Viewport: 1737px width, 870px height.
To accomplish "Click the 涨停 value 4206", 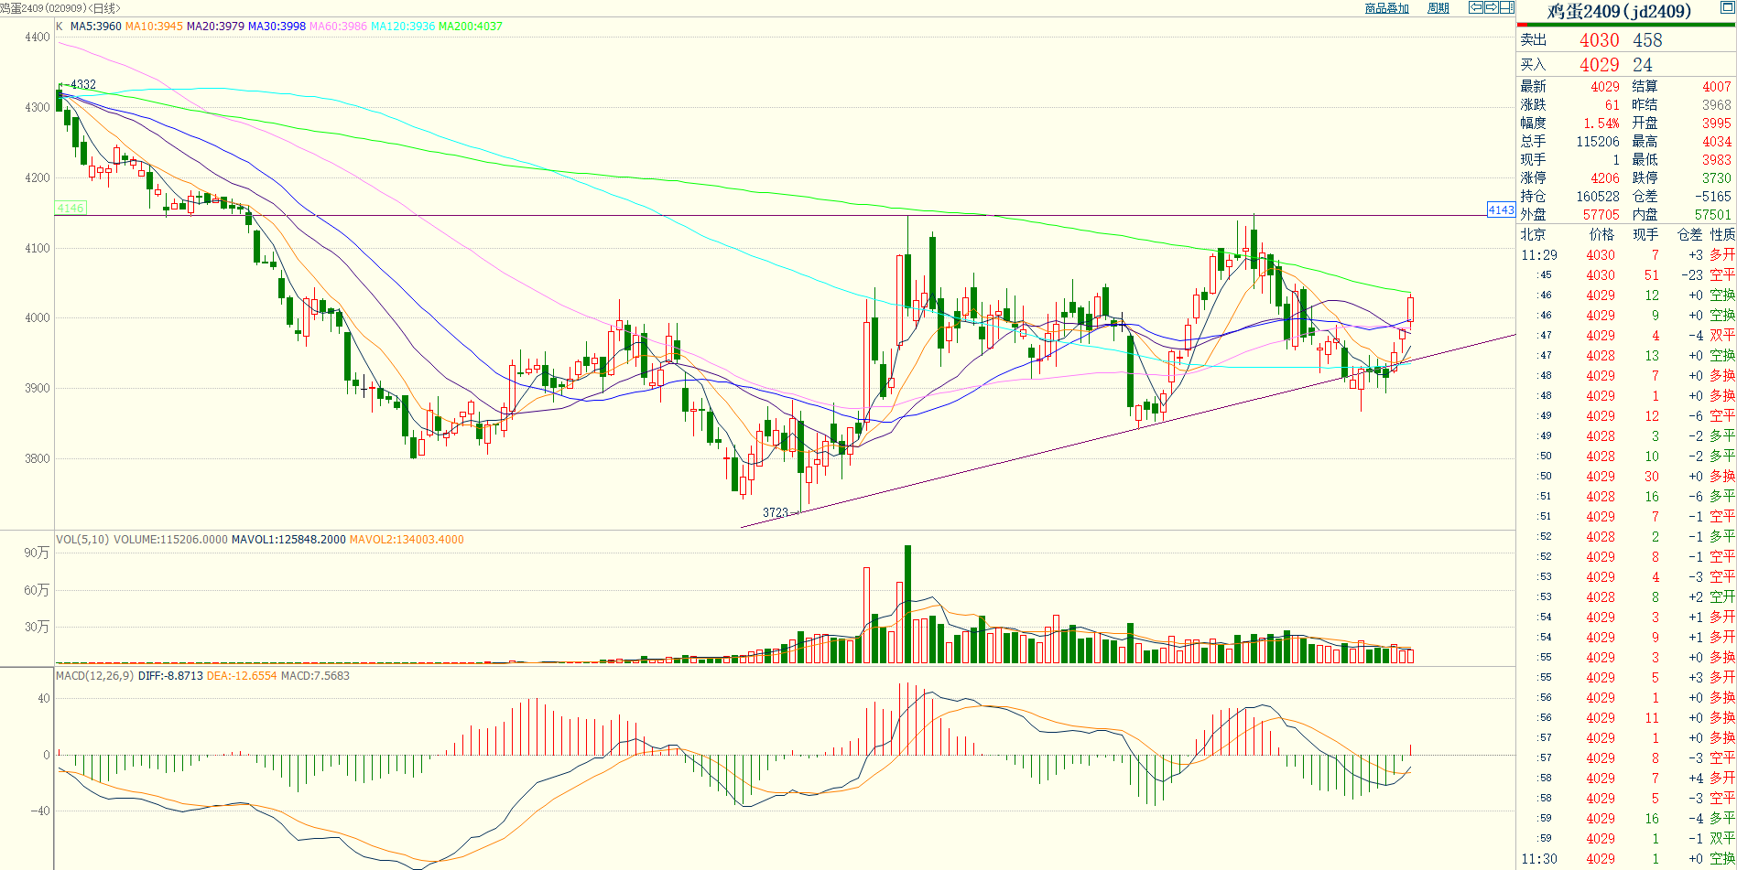I will (1605, 178).
